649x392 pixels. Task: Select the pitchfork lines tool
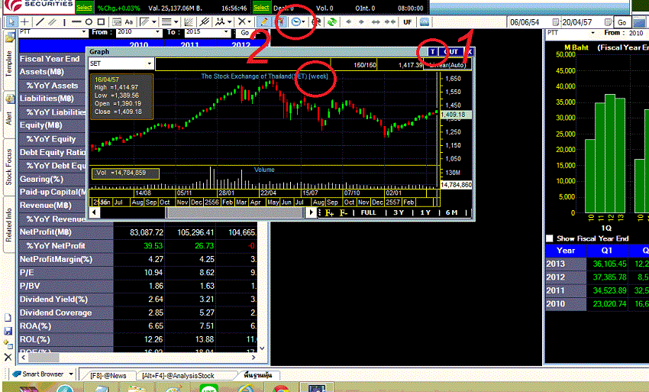(x=205, y=21)
